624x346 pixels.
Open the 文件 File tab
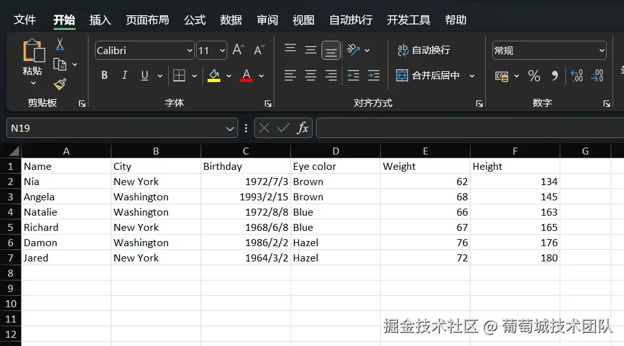tap(25, 20)
